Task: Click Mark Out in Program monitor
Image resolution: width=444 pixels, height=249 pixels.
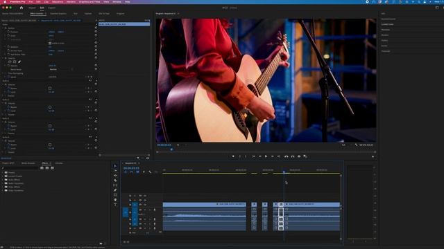Action: (x=246, y=156)
